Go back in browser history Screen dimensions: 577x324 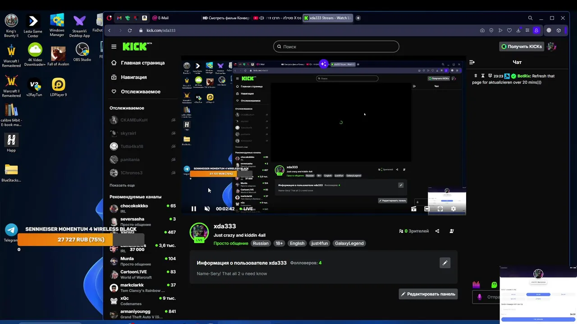coord(109,30)
